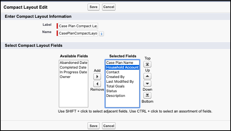
Task: Select Completed Date in Available Fields
Action: click(x=73, y=67)
